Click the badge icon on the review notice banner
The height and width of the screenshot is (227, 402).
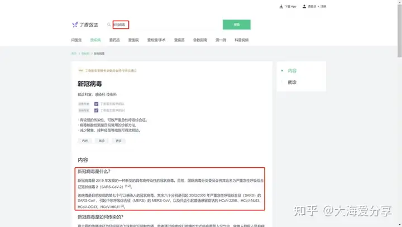[x=81, y=70]
